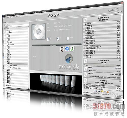Adjust the volume slider at top right
Image resolution: width=127 pixels, height=118 pixels.
tap(114, 10)
